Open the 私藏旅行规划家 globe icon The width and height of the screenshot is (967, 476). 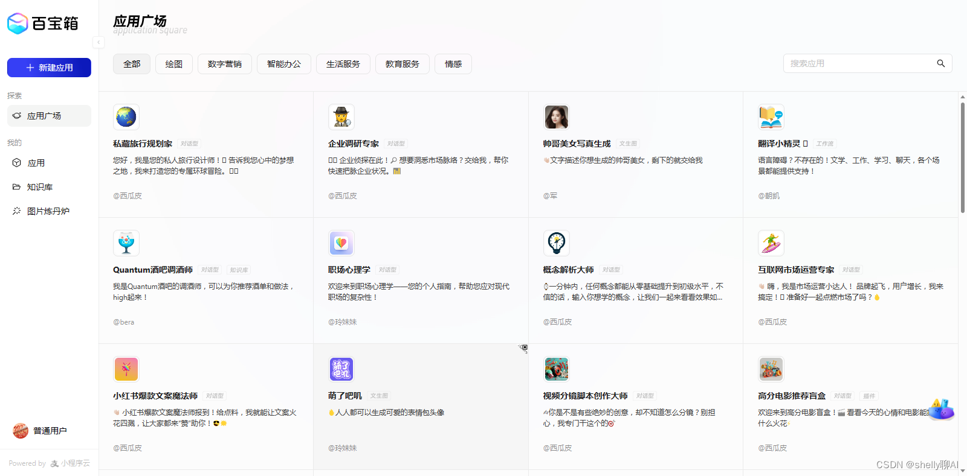[126, 116]
